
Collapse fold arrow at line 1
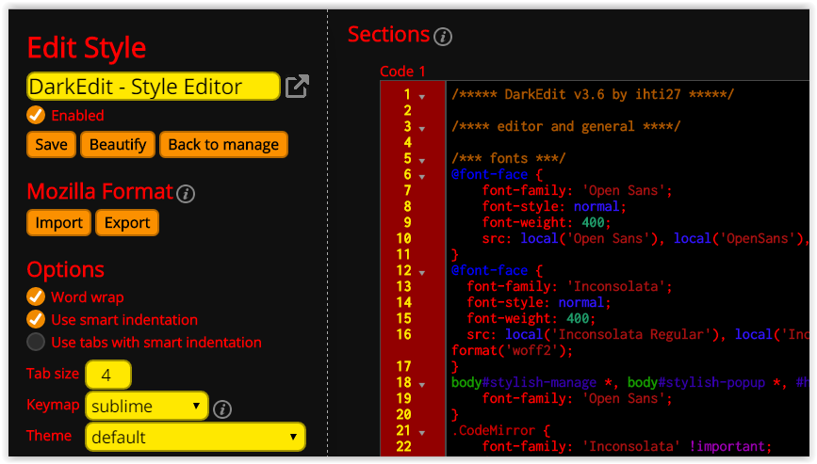coord(422,97)
